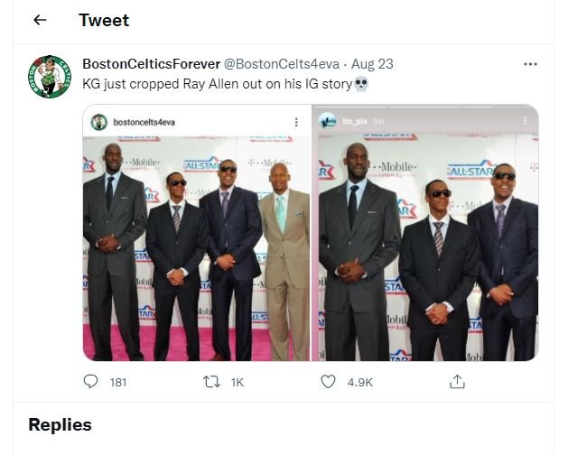Open the Boston Celtics profile avatar
Image resolution: width=568 pixels, height=455 pixels.
(49, 78)
